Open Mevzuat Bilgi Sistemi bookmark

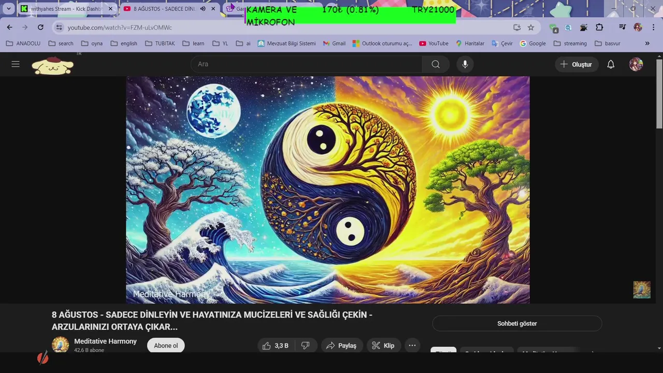click(x=286, y=44)
